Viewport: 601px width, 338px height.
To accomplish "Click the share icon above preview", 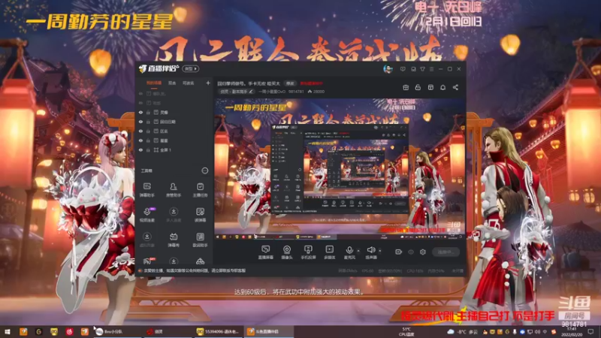I will pyautogui.click(x=455, y=87).
